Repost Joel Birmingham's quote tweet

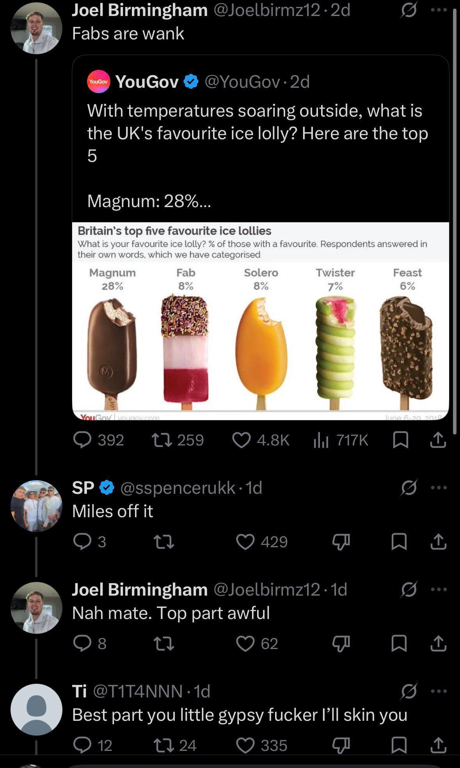click(x=178, y=440)
